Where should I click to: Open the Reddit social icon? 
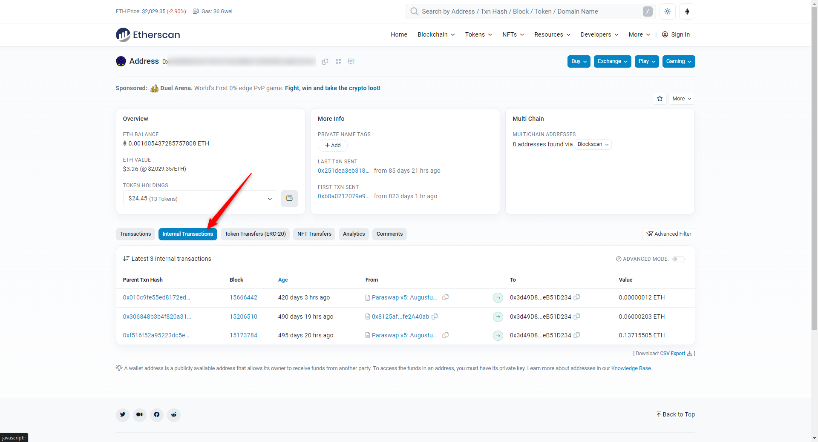tap(174, 415)
